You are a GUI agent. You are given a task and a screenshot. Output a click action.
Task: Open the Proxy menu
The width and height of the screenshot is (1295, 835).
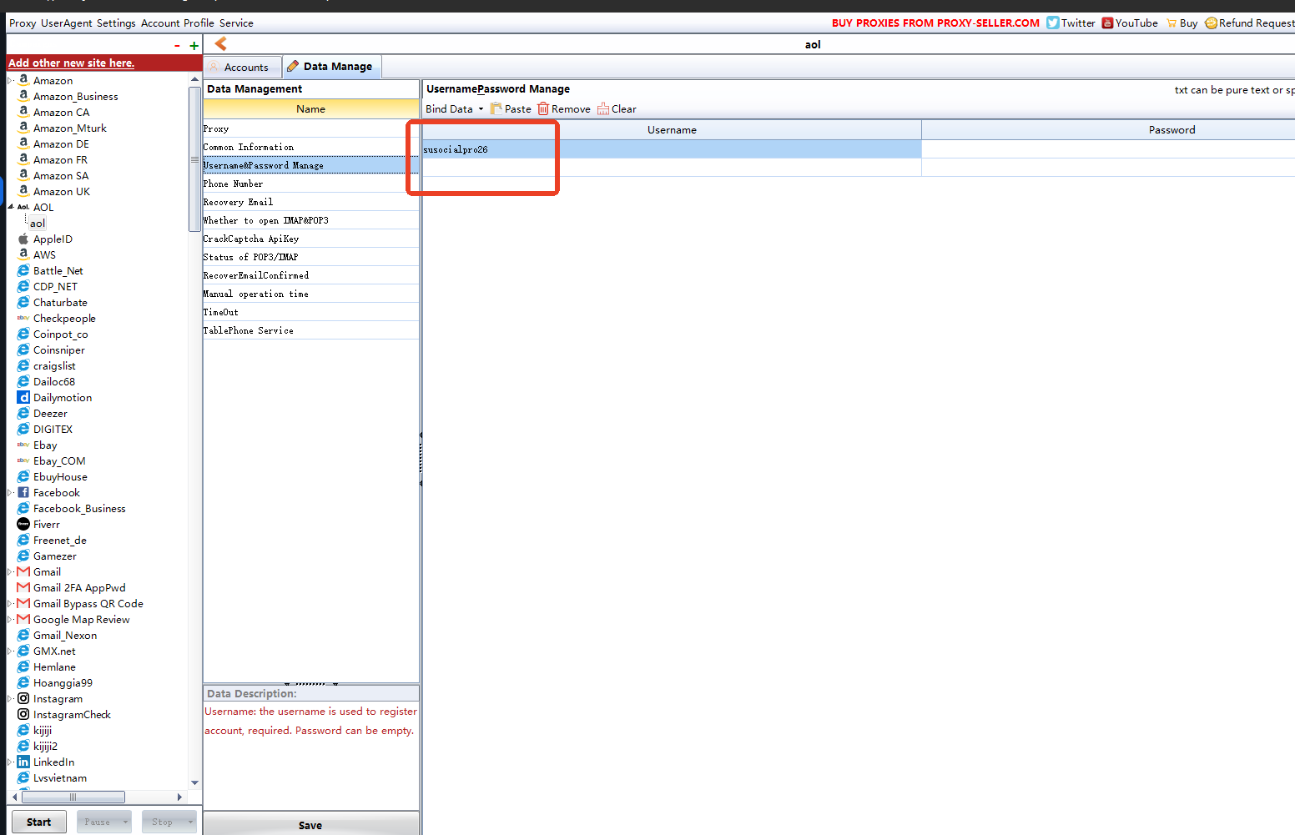tap(23, 23)
